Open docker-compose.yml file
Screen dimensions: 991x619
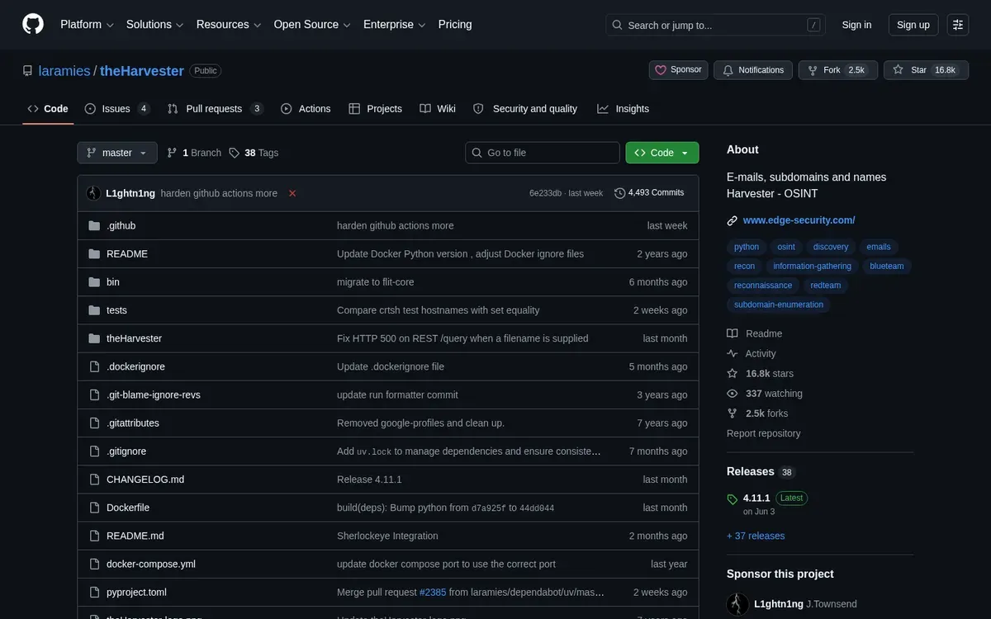[x=151, y=564]
